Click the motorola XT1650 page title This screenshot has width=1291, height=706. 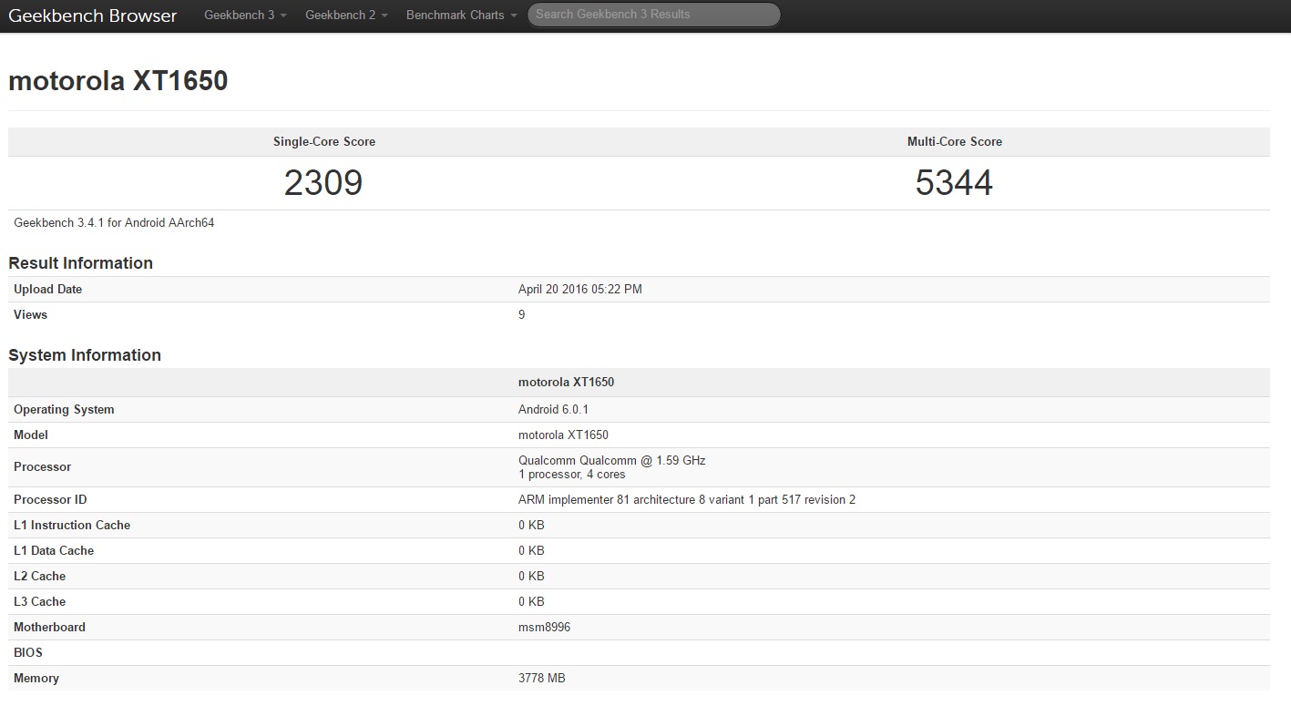coord(118,81)
